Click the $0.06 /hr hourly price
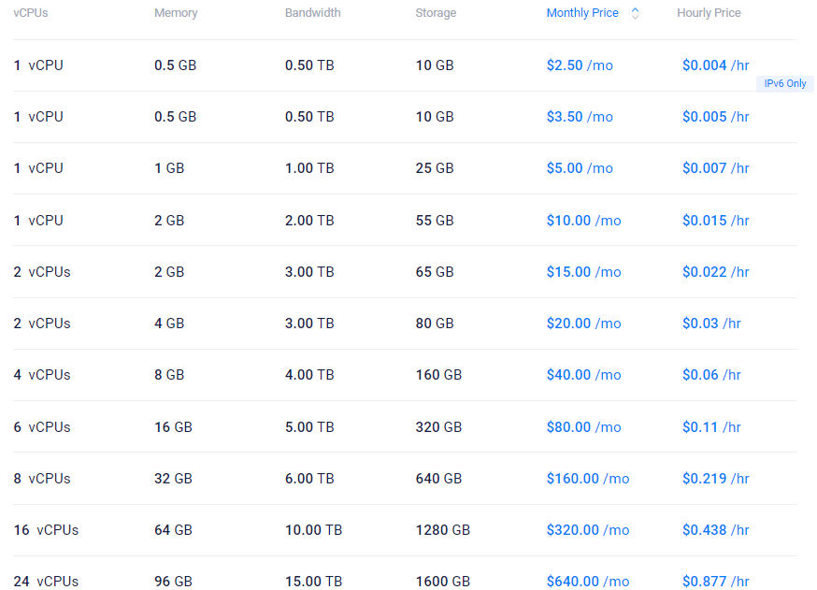 [x=711, y=375]
